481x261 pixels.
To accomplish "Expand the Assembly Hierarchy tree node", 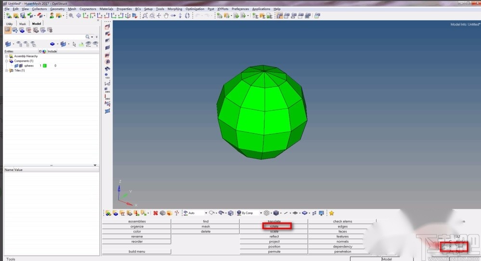I will pyautogui.click(x=6, y=56).
